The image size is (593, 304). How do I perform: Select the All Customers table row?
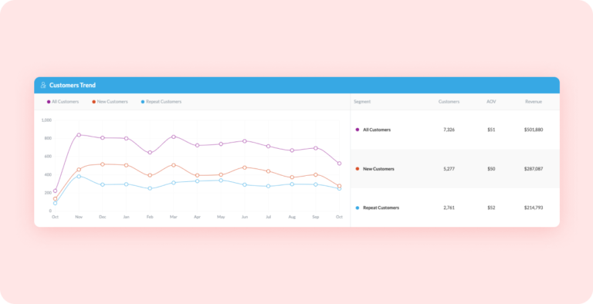tap(455, 130)
